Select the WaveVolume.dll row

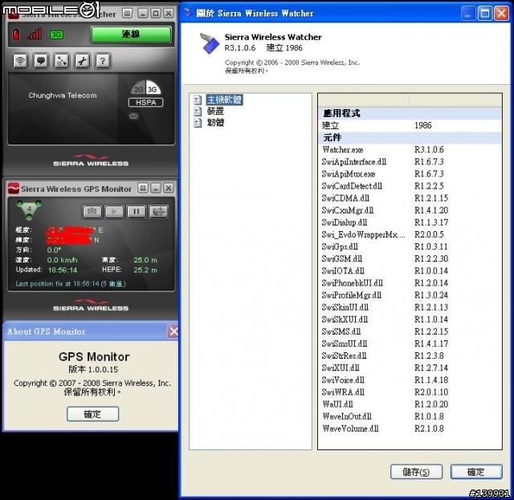410,429
